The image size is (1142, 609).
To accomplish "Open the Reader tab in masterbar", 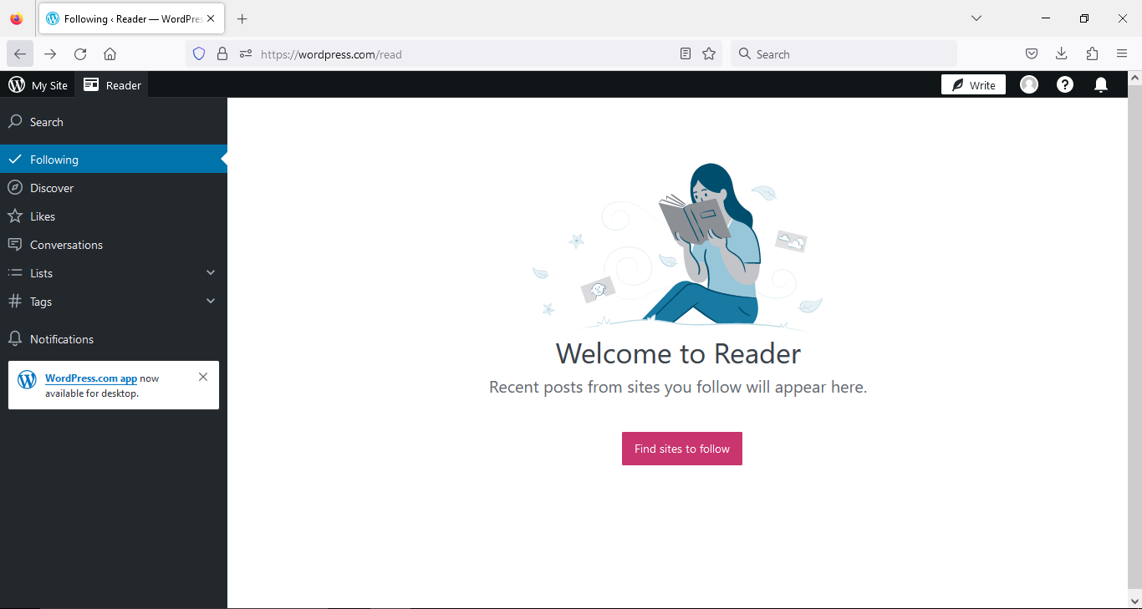I will [x=112, y=85].
